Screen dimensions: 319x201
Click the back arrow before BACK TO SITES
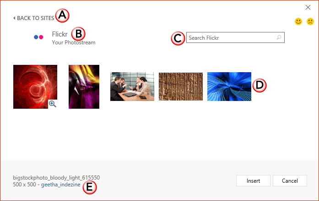14,18
